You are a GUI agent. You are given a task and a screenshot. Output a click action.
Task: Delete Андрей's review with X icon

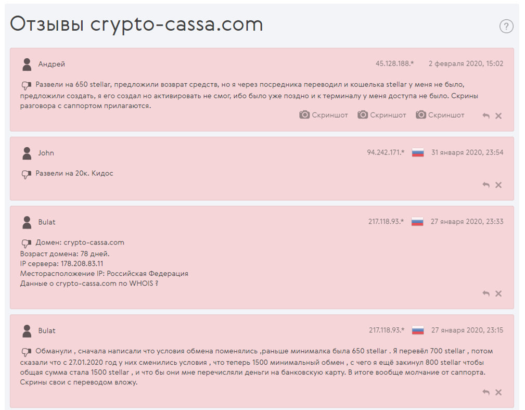pos(498,116)
